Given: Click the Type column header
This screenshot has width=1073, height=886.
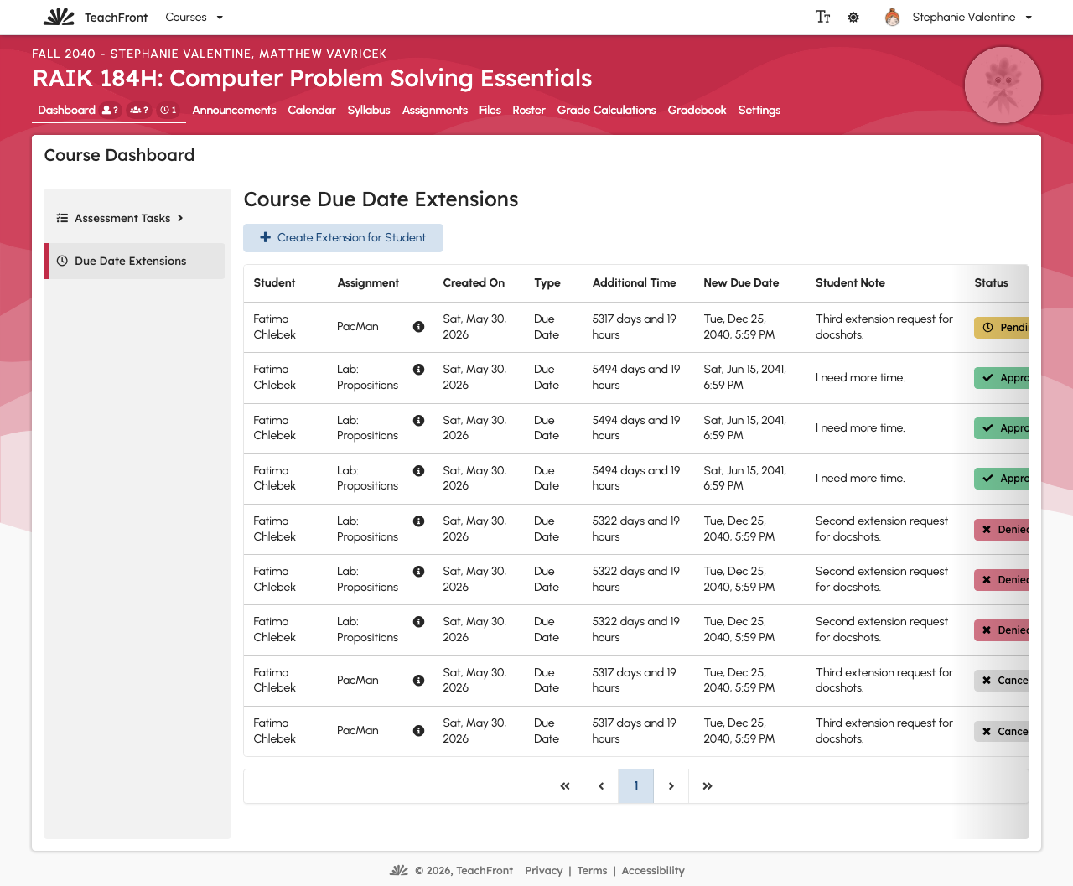Looking at the screenshot, I should click(547, 283).
